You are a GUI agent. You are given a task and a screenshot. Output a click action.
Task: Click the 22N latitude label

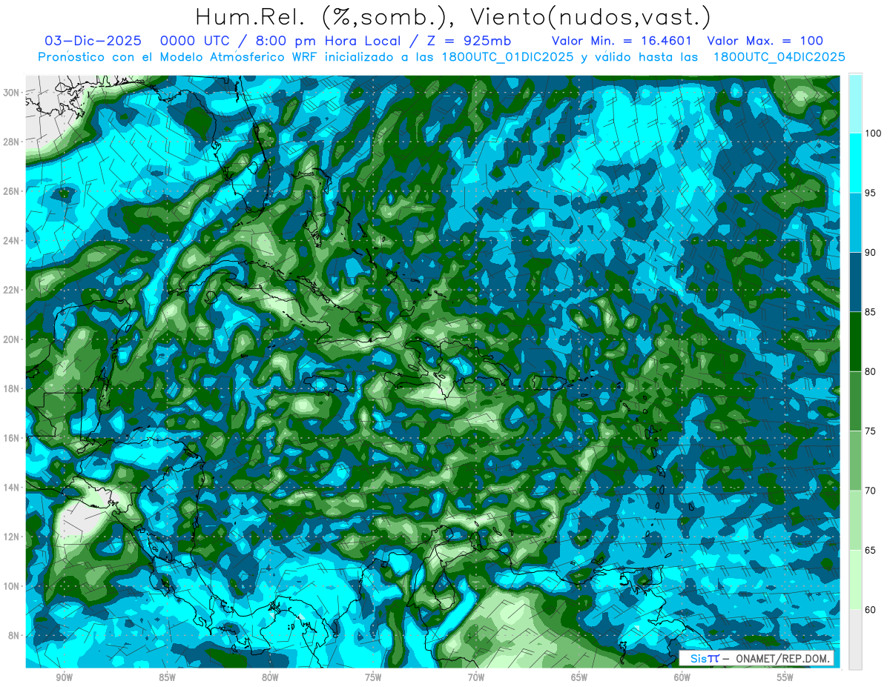12,290
